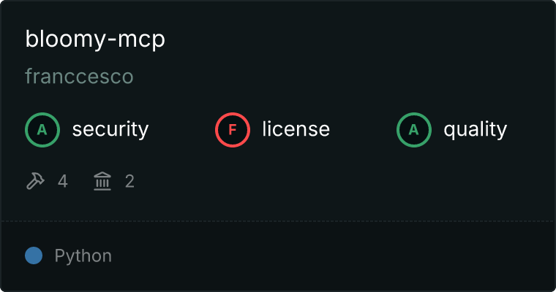Open the bloomy-mcp server title
Screen dimensions: 556x292
click(x=95, y=39)
